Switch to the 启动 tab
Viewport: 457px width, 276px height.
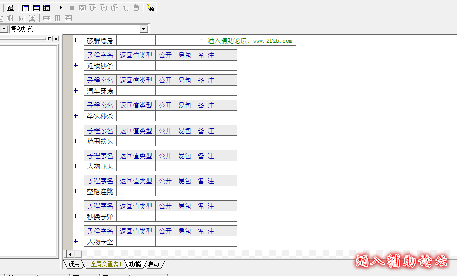154,264
